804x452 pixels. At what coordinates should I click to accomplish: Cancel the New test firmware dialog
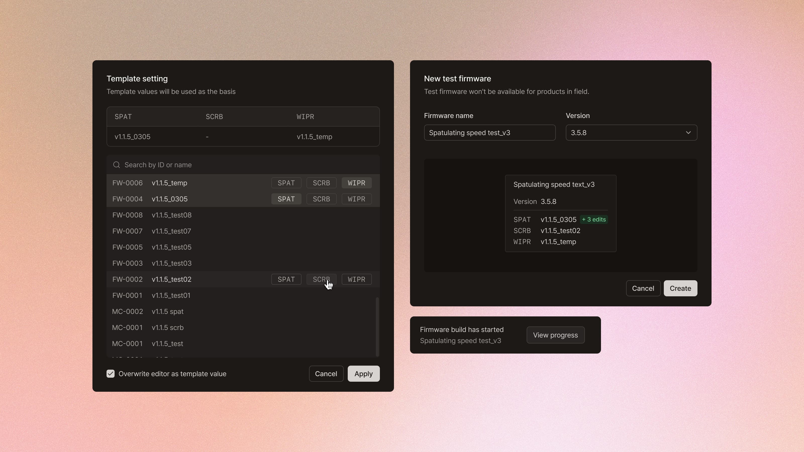[x=643, y=288]
